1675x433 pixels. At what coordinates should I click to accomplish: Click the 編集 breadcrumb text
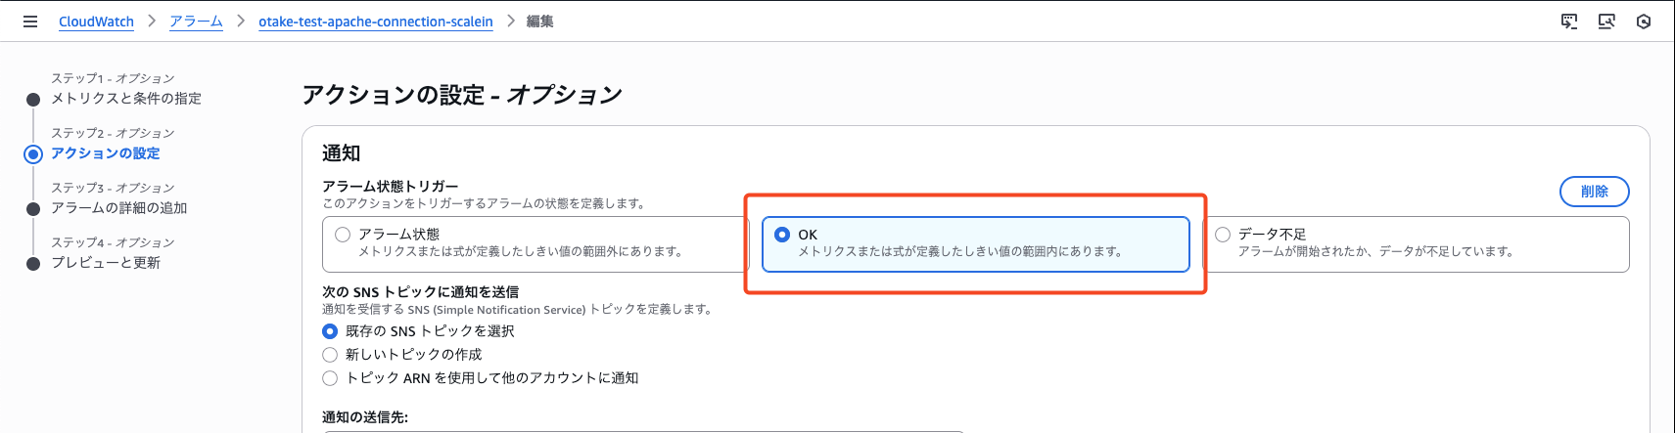point(540,22)
